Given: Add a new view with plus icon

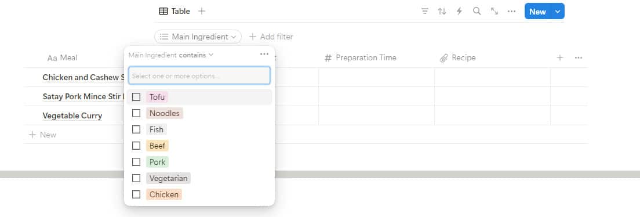Looking at the screenshot, I should tap(202, 12).
